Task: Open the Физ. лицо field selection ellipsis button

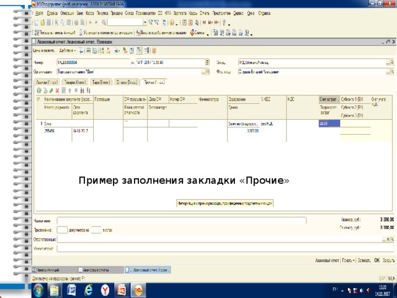Action: 388,72
